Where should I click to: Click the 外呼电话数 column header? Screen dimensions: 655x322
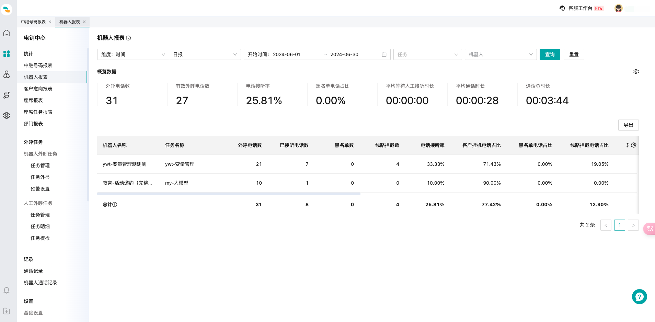click(250, 145)
